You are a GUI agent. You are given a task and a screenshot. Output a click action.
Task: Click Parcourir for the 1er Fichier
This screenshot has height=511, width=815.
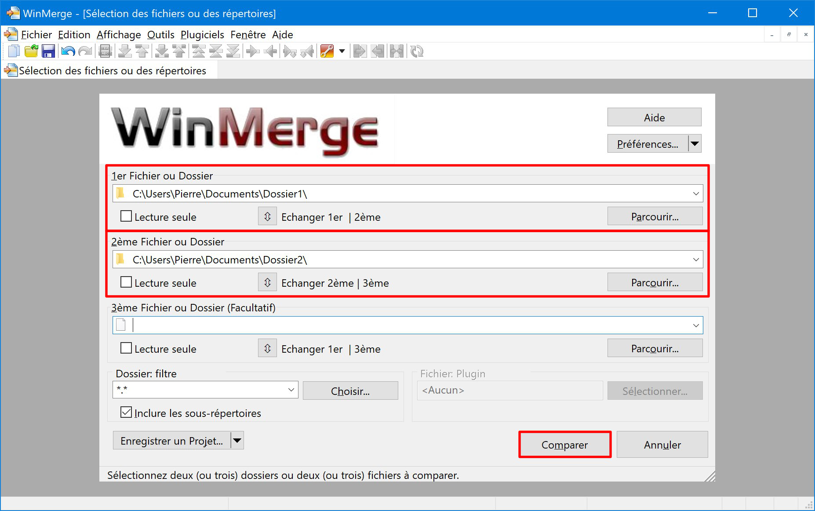[x=655, y=216]
